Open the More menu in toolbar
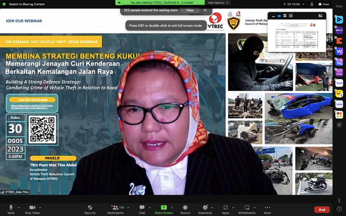The height and width of the screenshot is (216, 346). pos(267,209)
